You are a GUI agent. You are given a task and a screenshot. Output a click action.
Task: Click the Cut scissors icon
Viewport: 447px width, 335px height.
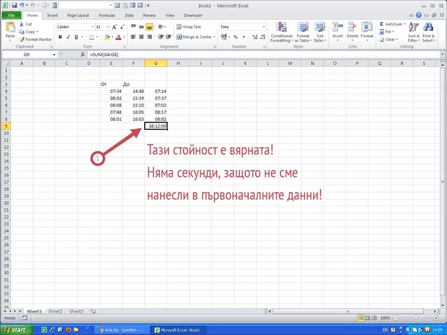(x=22, y=24)
